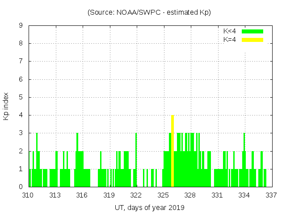Click the thin green Kp=3 bar at day 334
Viewport: 286px width, 214px height.
tap(244, 143)
